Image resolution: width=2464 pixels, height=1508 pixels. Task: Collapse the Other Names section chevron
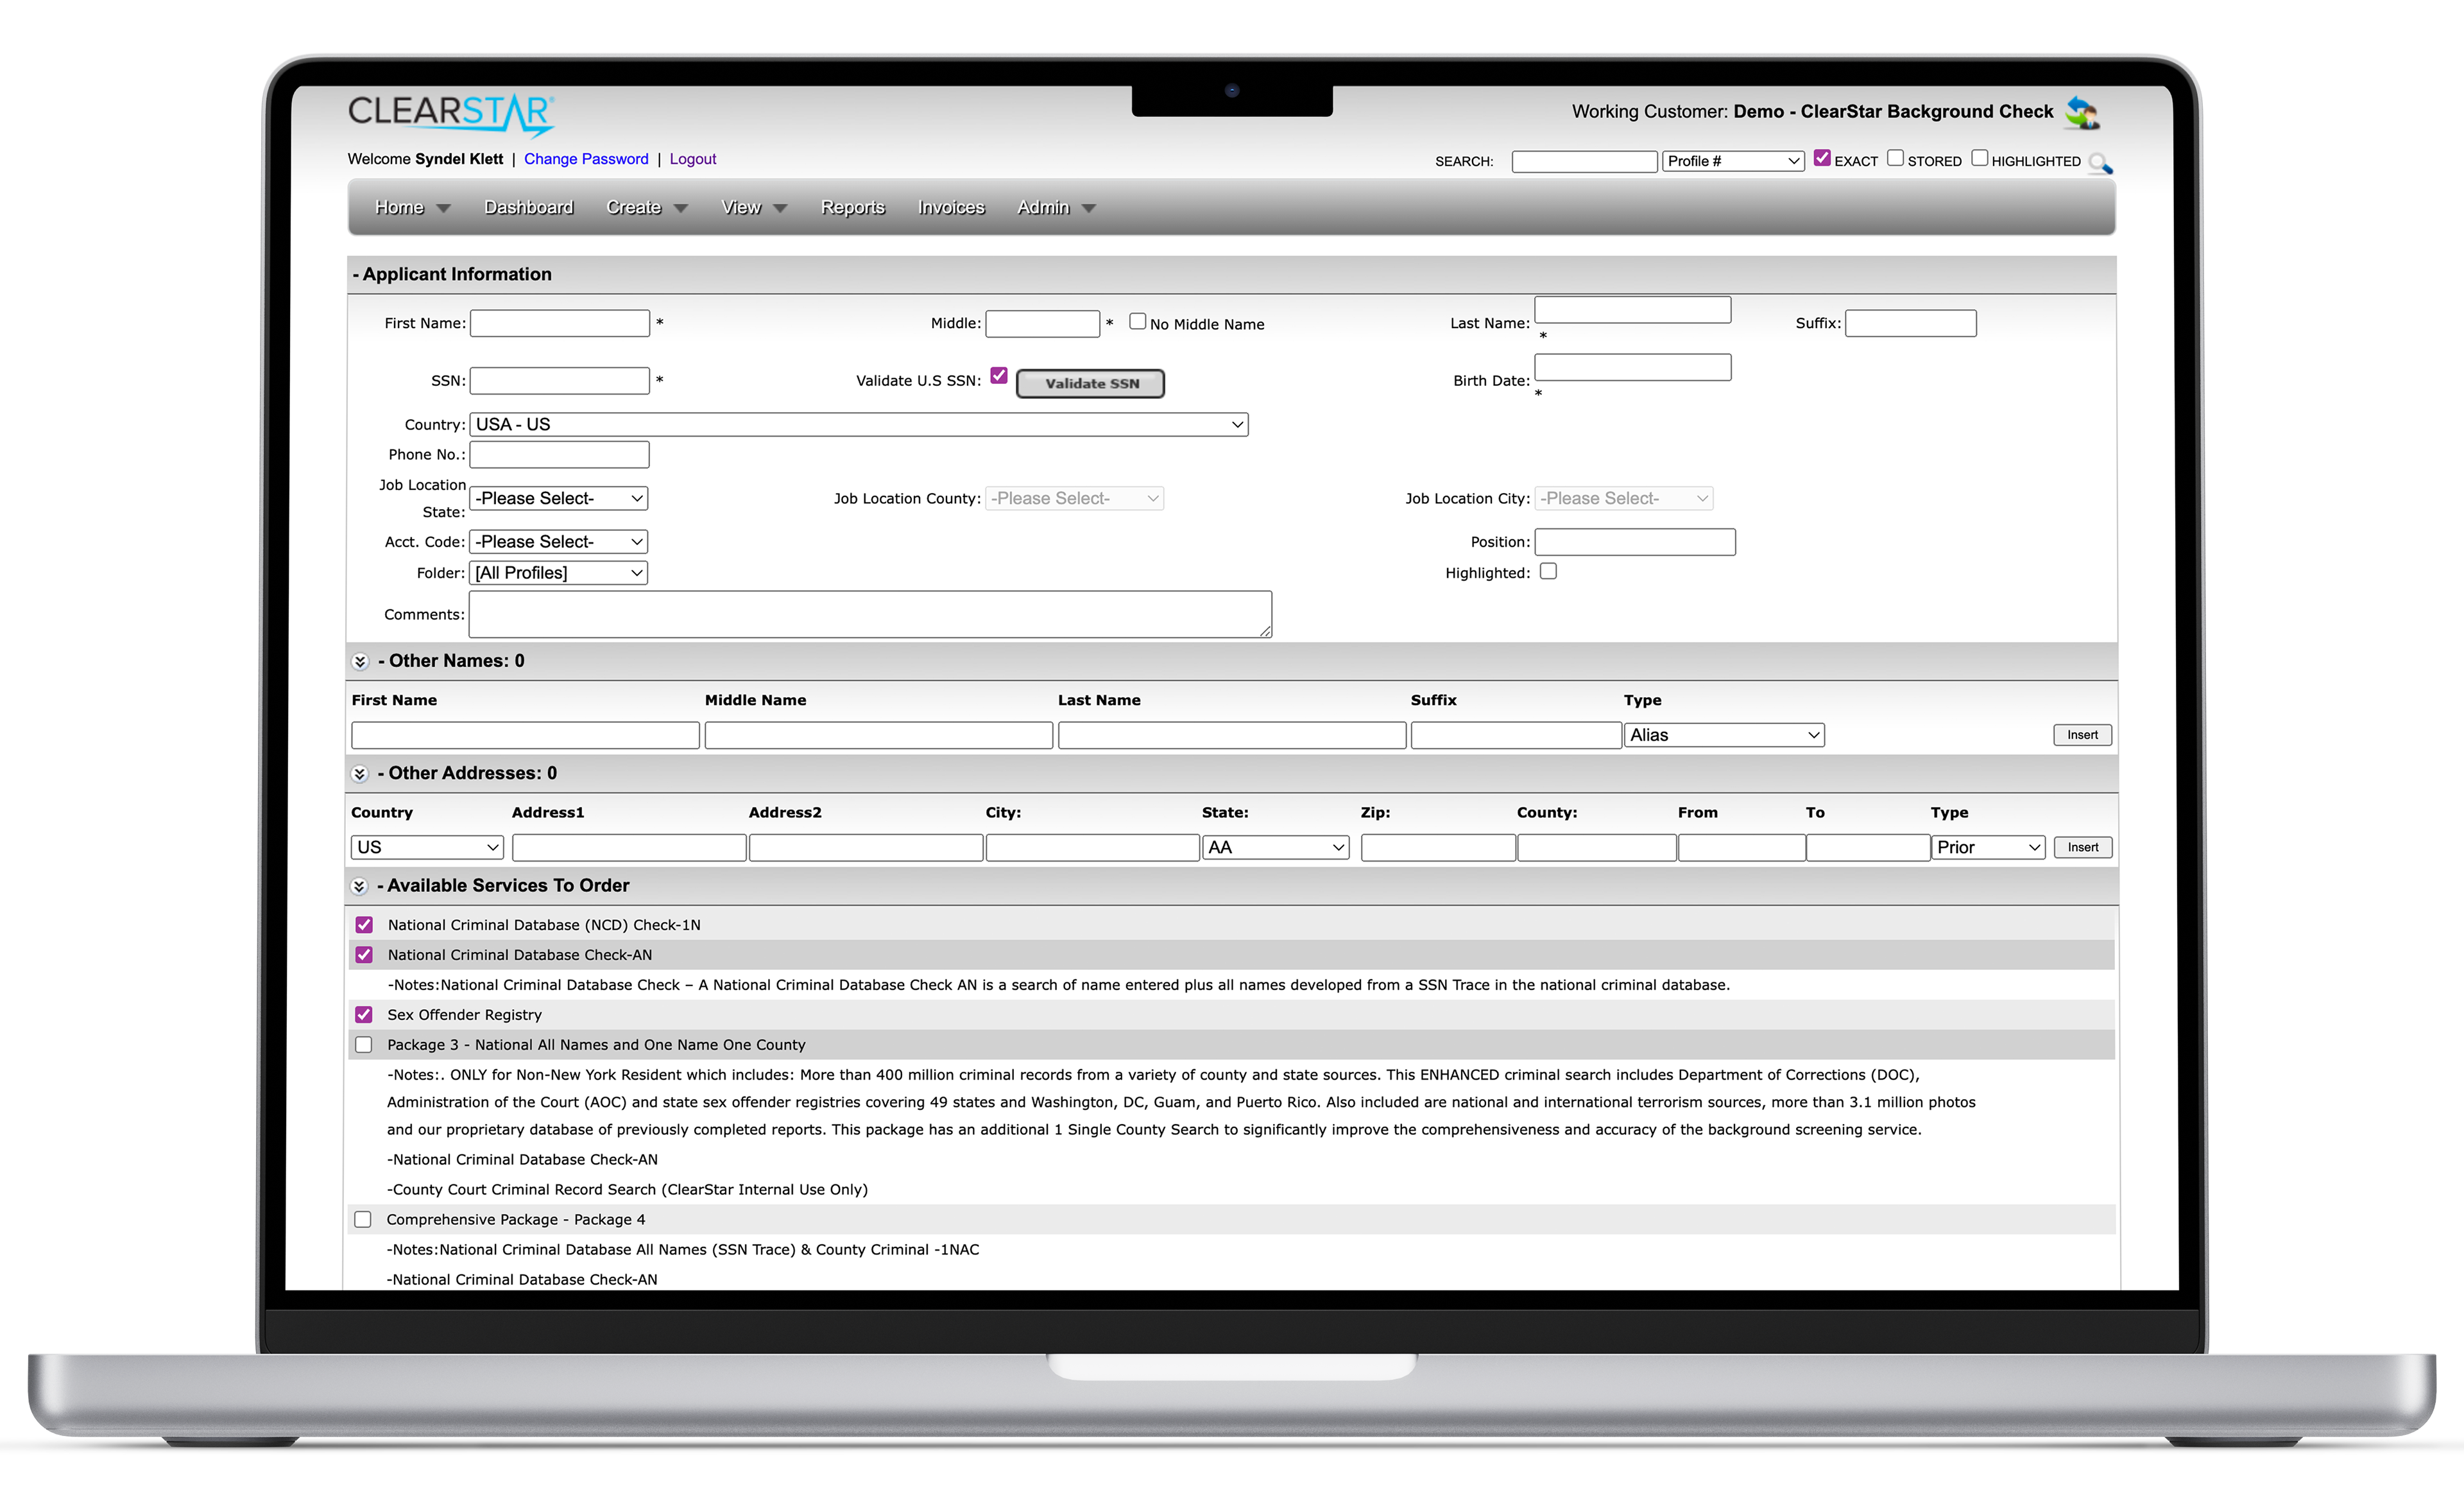tap(360, 661)
